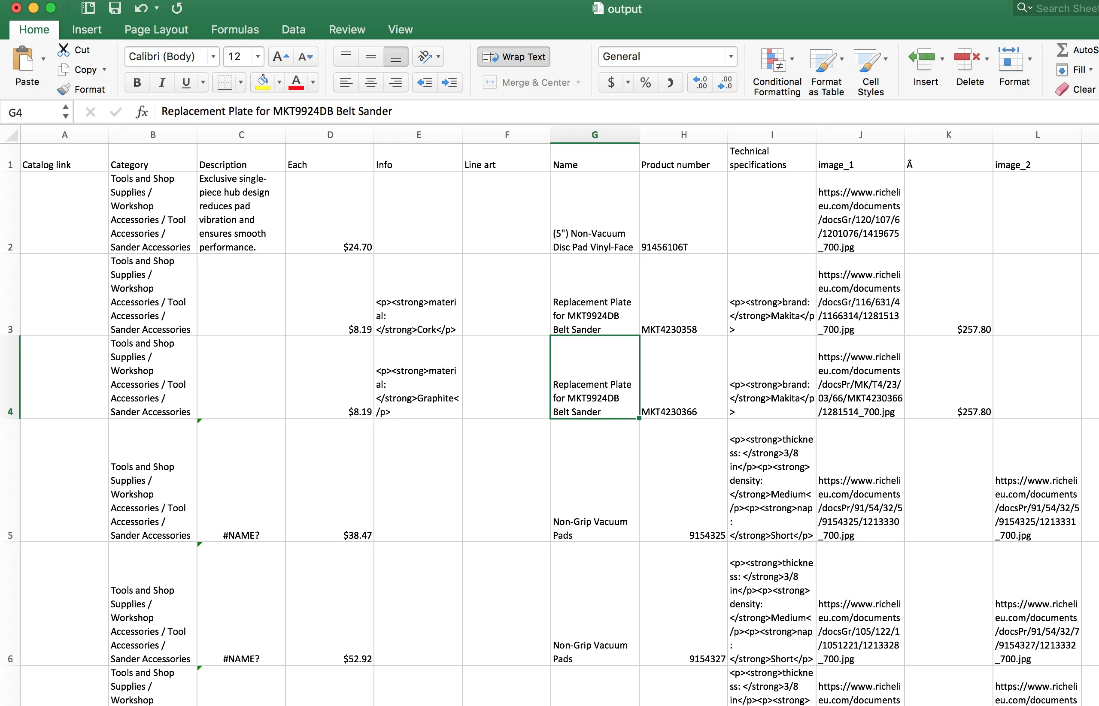This screenshot has width=1099, height=706.
Task: Toggle Italic formatting button
Action: (161, 82)
